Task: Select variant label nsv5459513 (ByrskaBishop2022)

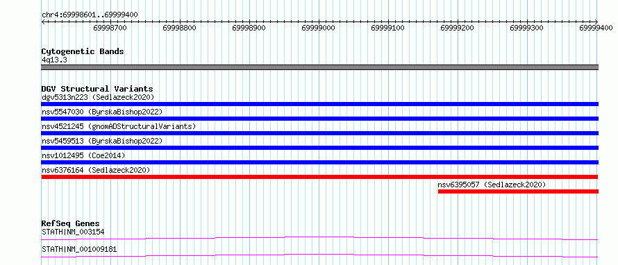Action: [x=101, y=141]
